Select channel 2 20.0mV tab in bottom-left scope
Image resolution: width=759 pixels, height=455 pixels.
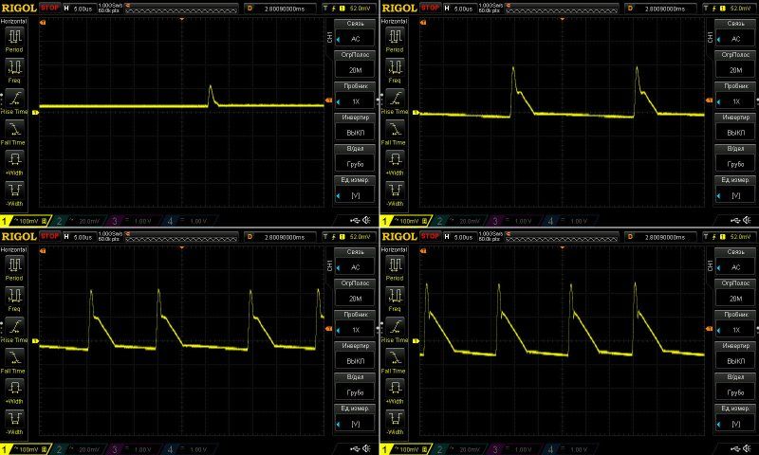click(x=76, y=448)
